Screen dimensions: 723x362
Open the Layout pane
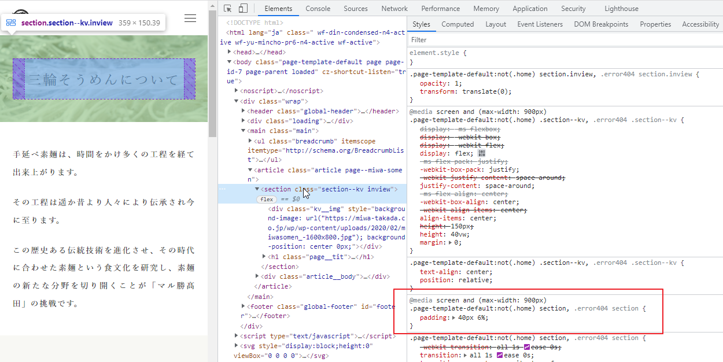[496, 24]
